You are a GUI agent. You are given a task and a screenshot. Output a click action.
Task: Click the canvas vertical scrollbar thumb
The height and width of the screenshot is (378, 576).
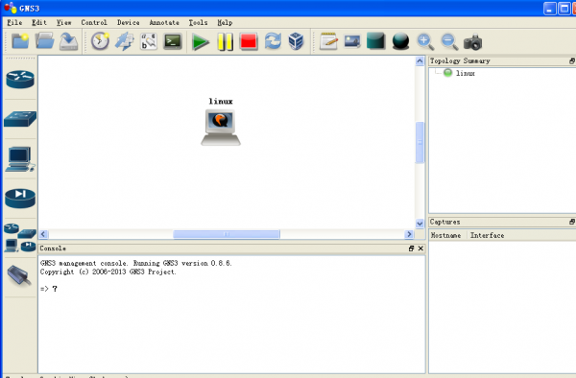[x=420, y=142]
